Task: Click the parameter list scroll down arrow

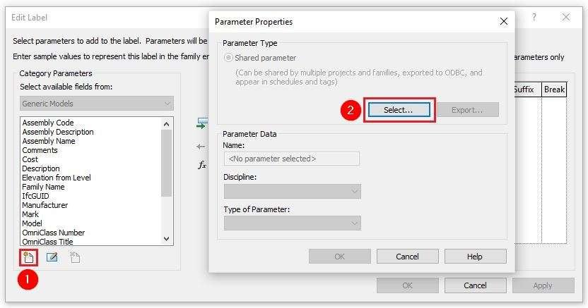Action: (x=167, y=239)
